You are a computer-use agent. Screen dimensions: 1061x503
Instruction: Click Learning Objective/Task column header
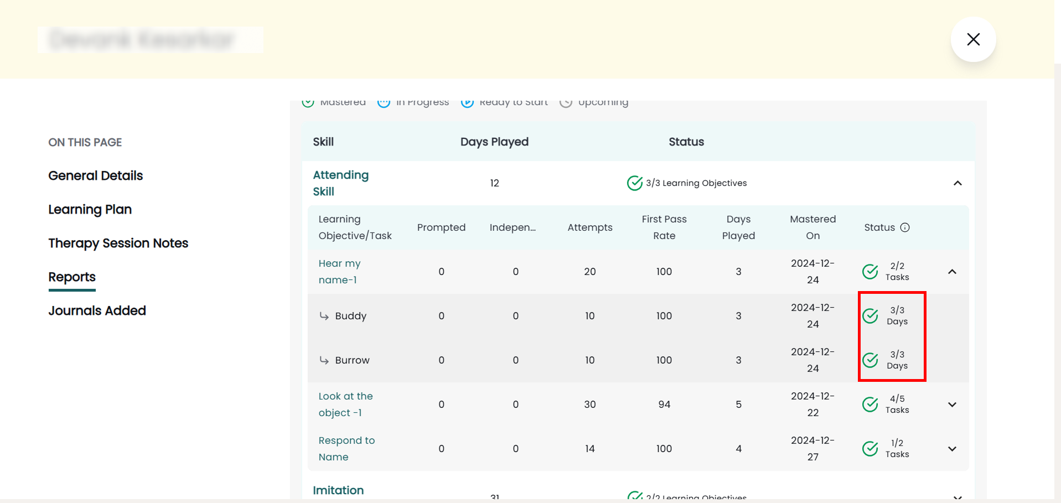coord(355,227)
